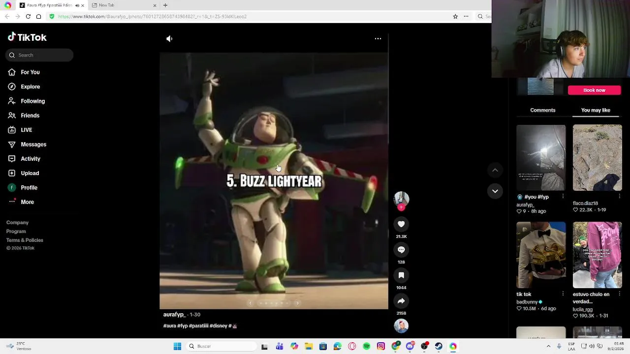
Task: Switch to the You may like tab
Action: tap(596, 110)
